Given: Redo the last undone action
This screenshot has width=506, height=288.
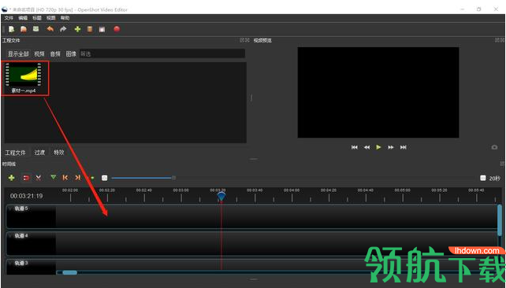Looking at the screenshot, I should tap(63, 29).
